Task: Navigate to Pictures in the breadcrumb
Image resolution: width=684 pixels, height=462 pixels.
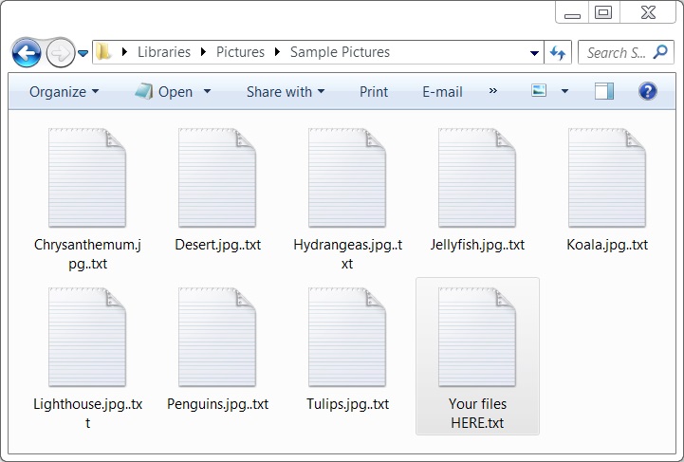Action: (240, 52)
